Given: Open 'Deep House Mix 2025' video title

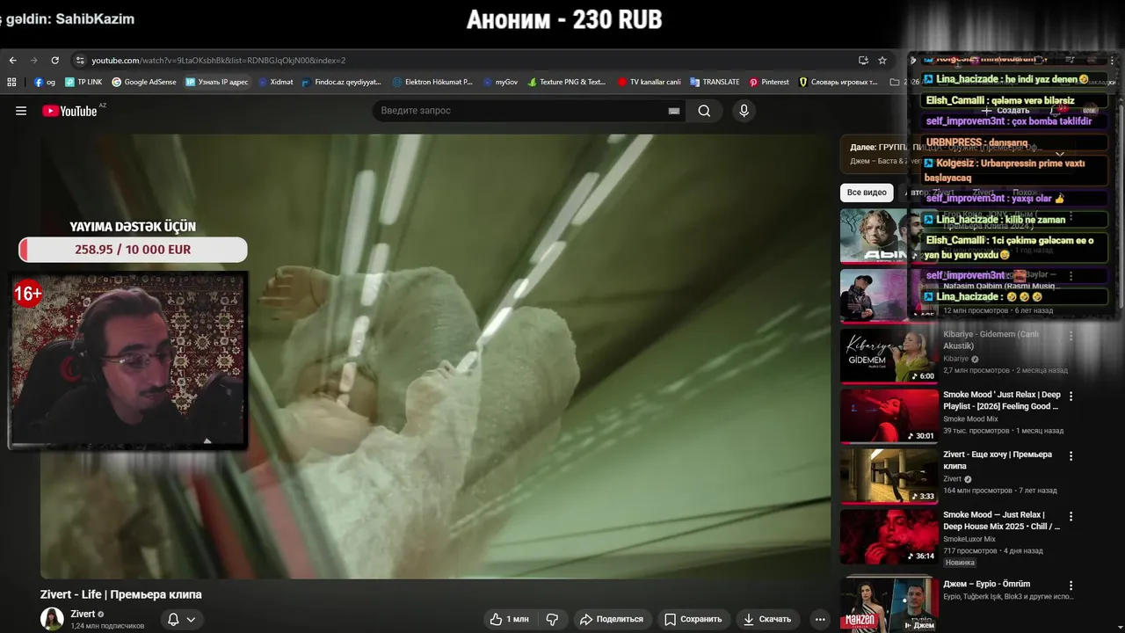Looking at the screenshot, I should [x=1002, y=520].
